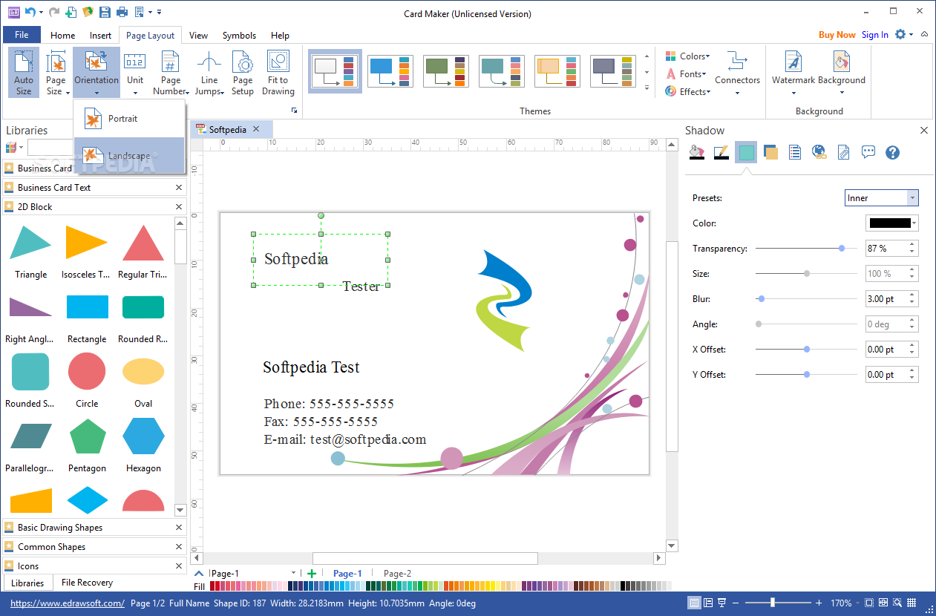Undo the last action
936x616 pixels.
(x=30, y=12)
